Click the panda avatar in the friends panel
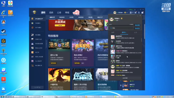 (x=111, y=19)
